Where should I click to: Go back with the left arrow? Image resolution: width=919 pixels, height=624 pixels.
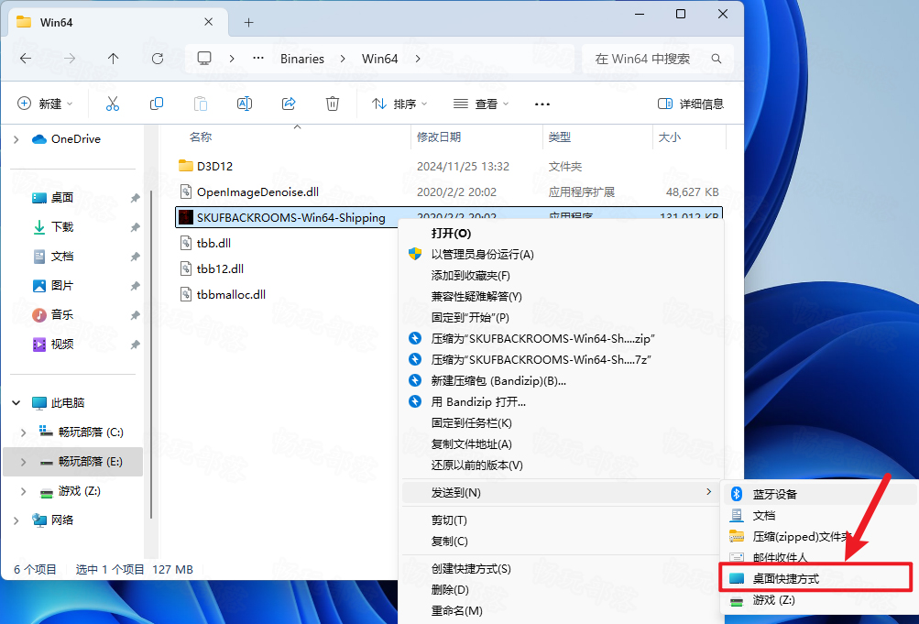(x=26, y=59)
